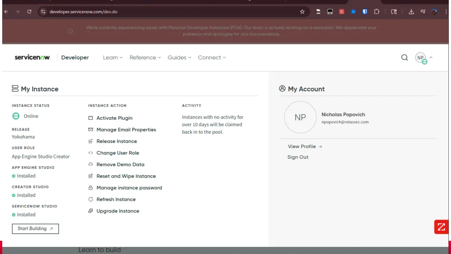Viewport: 451px width, 254px height.
Task: Click Installed under App Engine Studio
Action: click(26, 176)
